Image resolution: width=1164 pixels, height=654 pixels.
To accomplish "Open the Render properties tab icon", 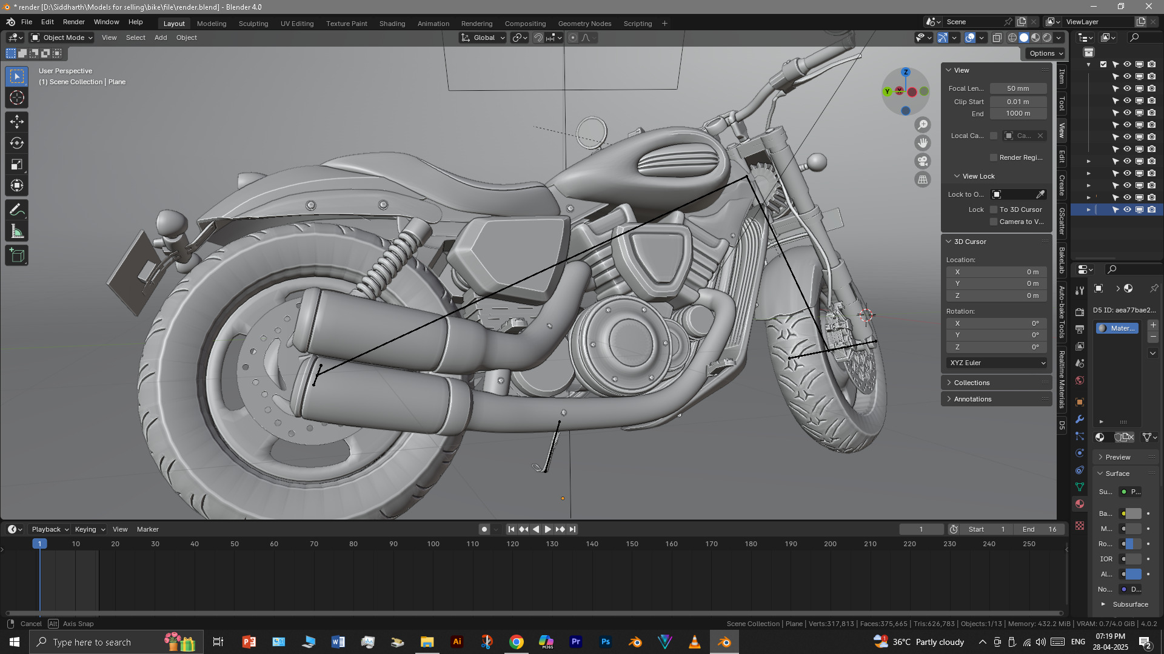I will tap(1080, 312).
